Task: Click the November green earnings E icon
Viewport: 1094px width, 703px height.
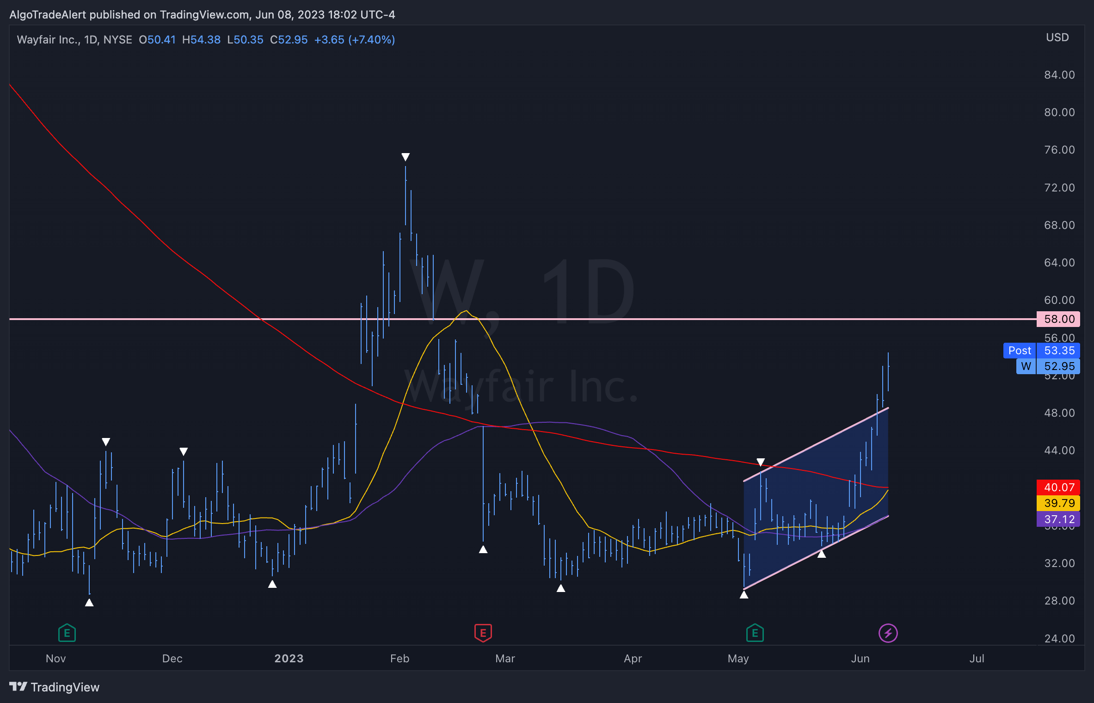Action: [67, 633]
